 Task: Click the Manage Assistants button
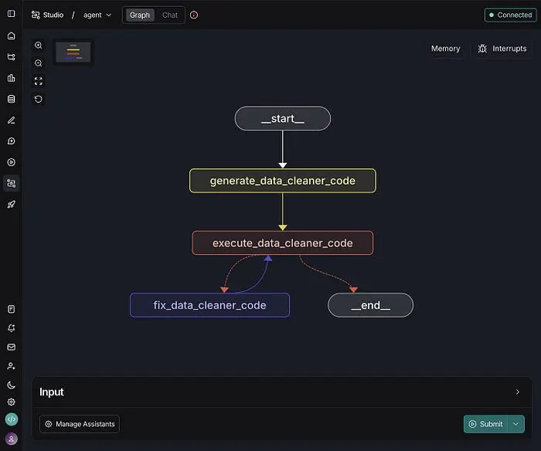(80, 424)
